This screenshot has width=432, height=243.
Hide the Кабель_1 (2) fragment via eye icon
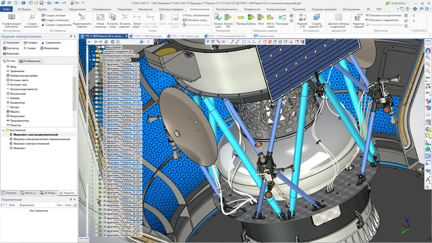[97, 64]
